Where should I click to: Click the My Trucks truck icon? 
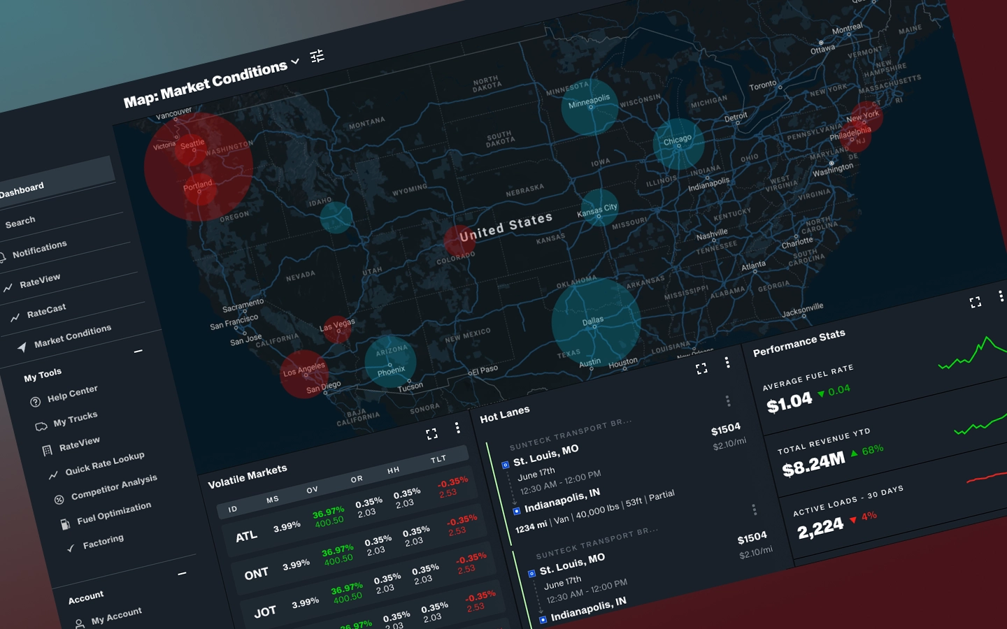click(41, 426)
